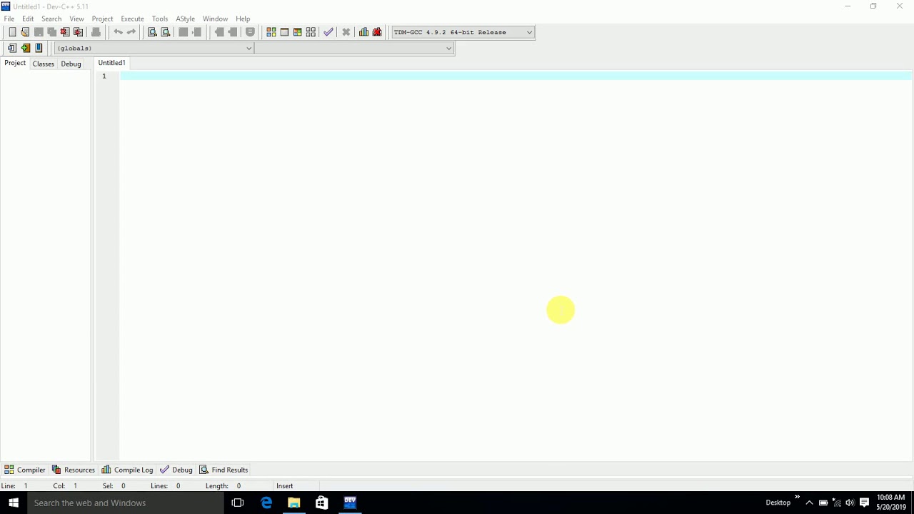914x514 pixels.
Task: Open the File menu
Action: pos(9,19)
